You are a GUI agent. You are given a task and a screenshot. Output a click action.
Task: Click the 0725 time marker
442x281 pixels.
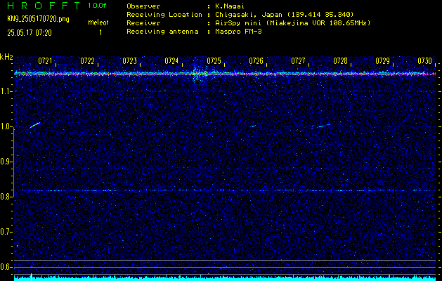(x=214, y=61)
